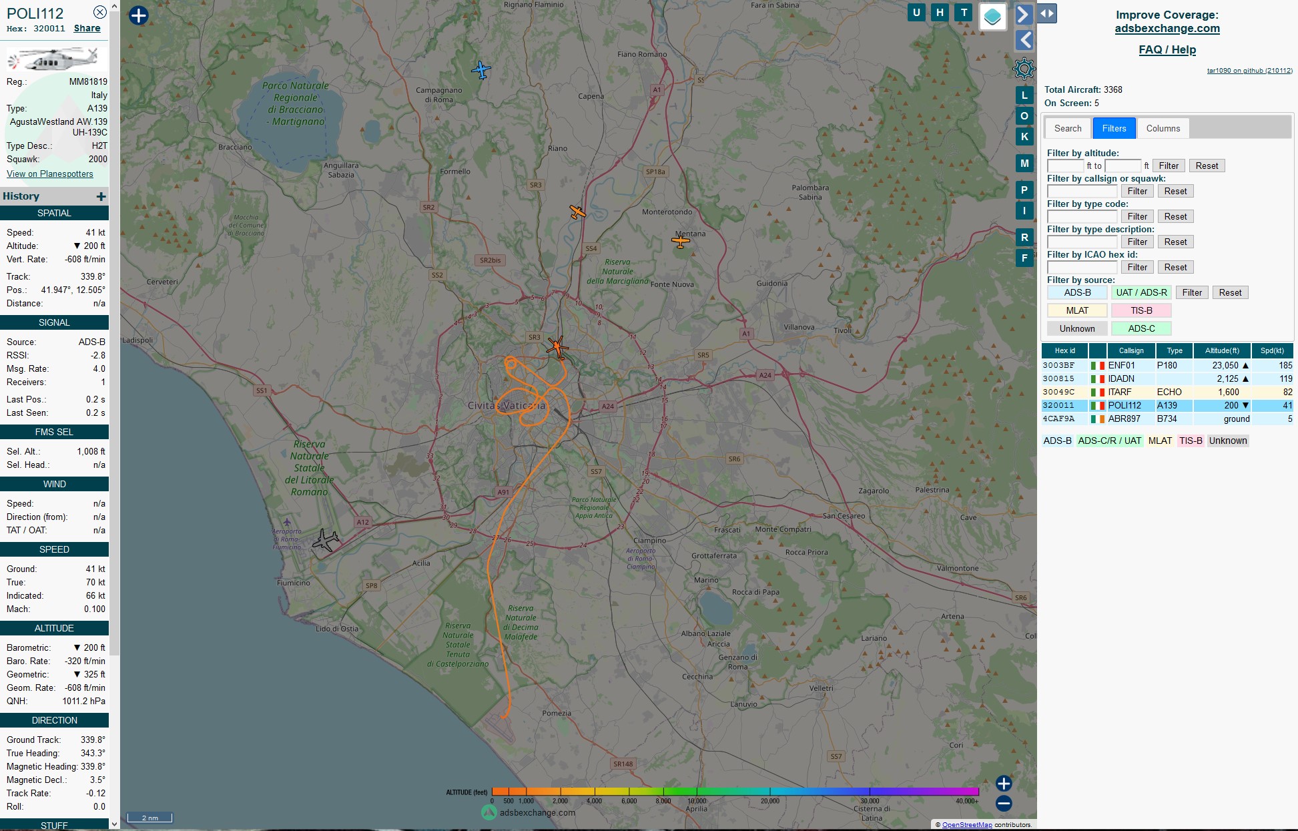Select UAT / ADS-R source filter option
The width and height of the screenshot is (1298, 831).
[x=1141, y=292]
